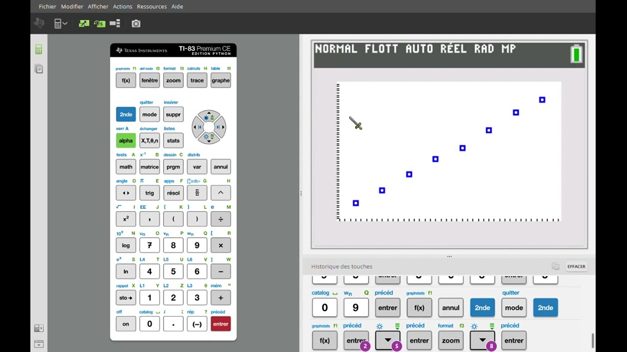The height and width of the screenshot is (352, 627).
Task: Click the graphe key on the calculator
Action: (220, 80)
